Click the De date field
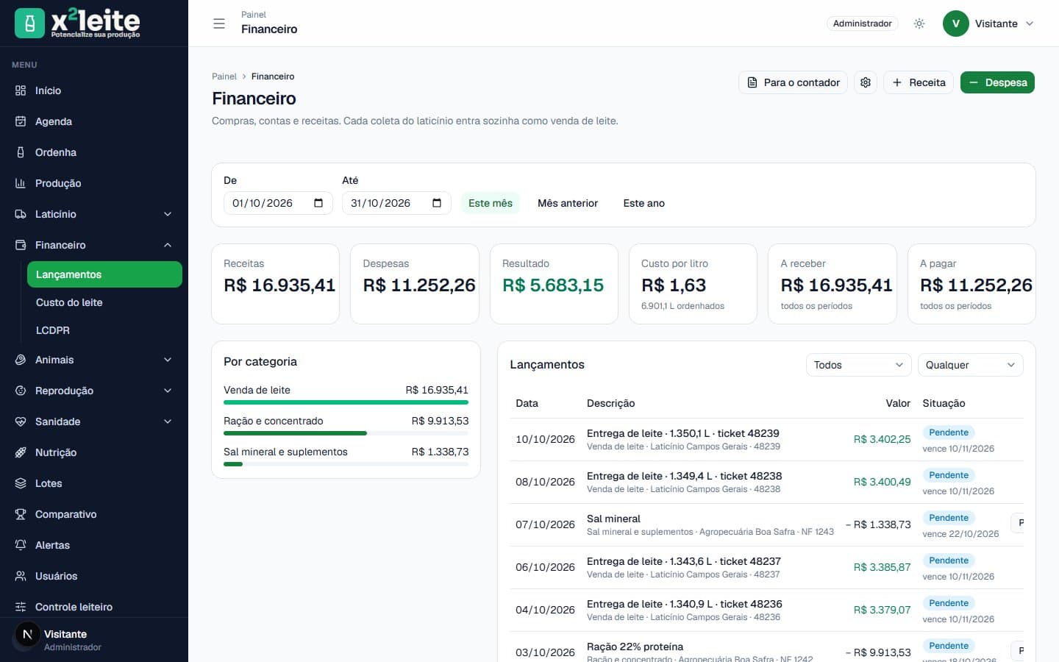 (278, 203)
